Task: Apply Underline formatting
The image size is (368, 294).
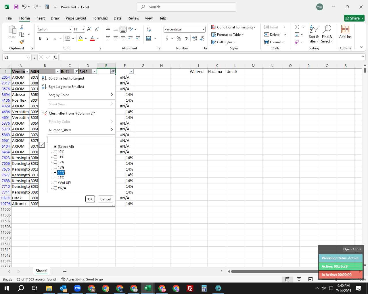Action: 55,38
